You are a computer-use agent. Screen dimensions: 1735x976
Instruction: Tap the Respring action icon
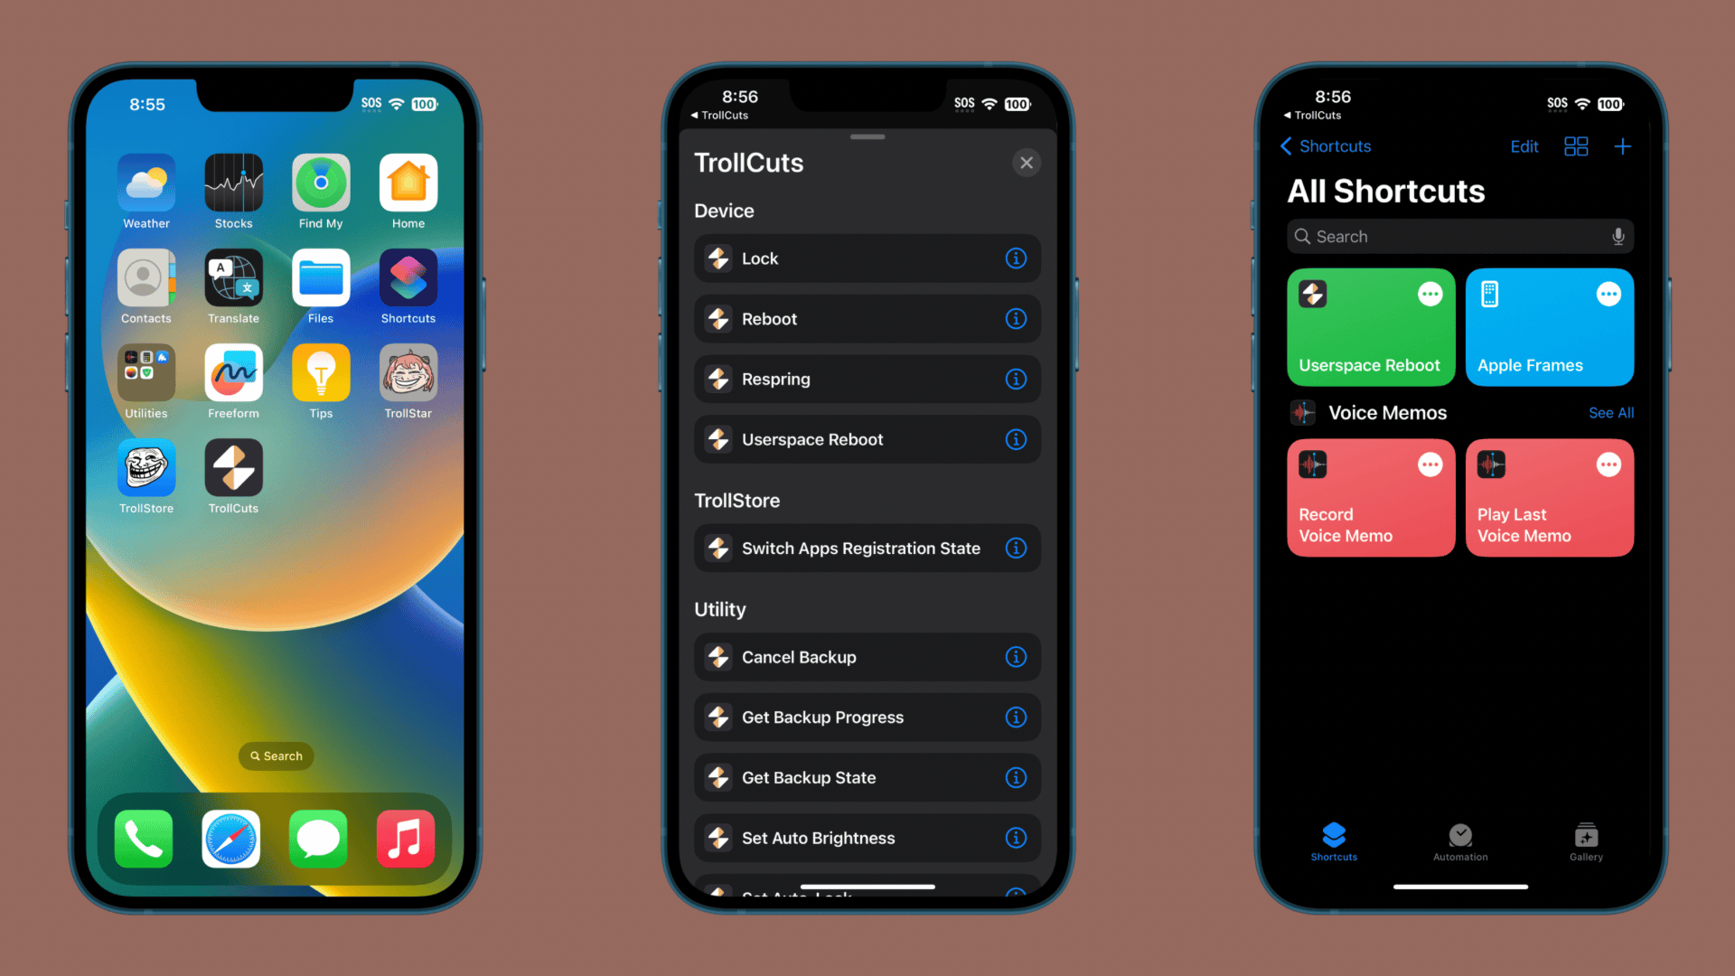(717, 379)
